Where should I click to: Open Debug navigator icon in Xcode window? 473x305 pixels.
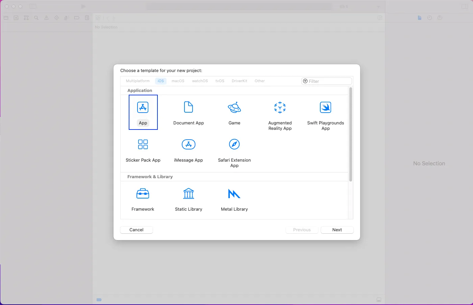(67, 18)
